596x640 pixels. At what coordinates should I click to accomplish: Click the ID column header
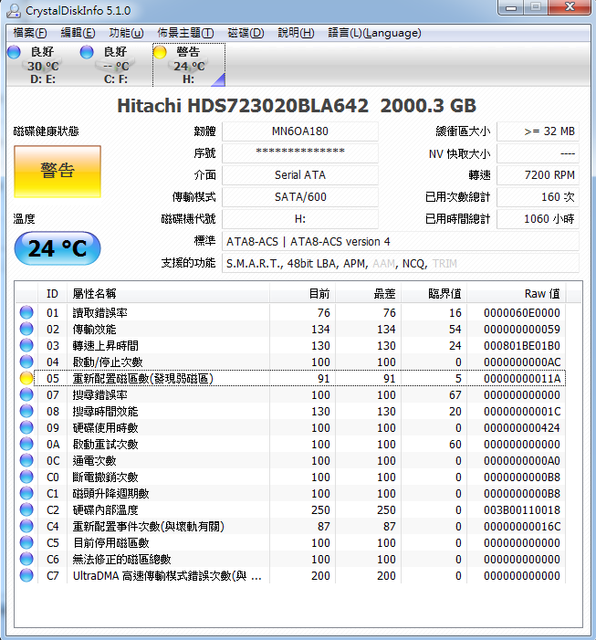[52, 293]
